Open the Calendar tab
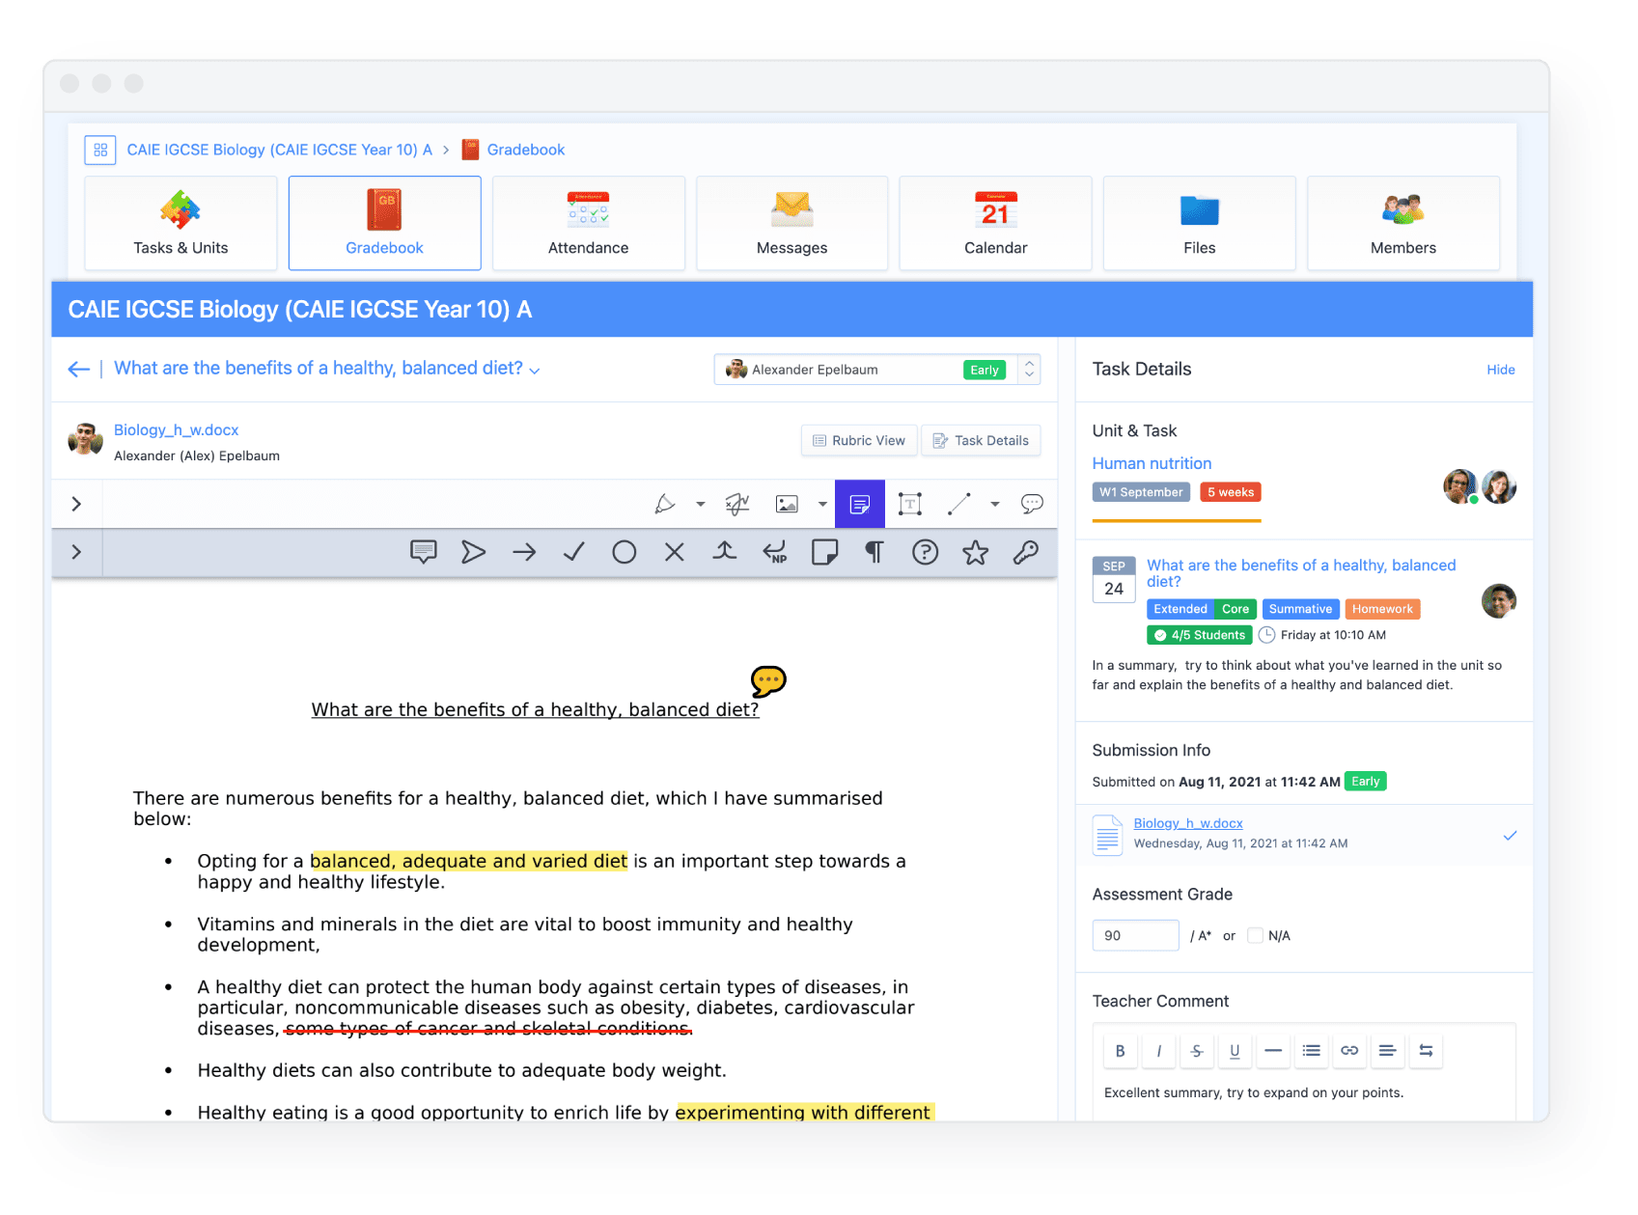Screen dimensions: 1638x1215 click(x=996, y=223)
